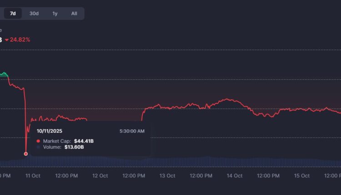This screenshot has width=341, height=195.
Task: Click the 13 Oct x-axis label
Action: pyautogui.click(x=167, y=176)
